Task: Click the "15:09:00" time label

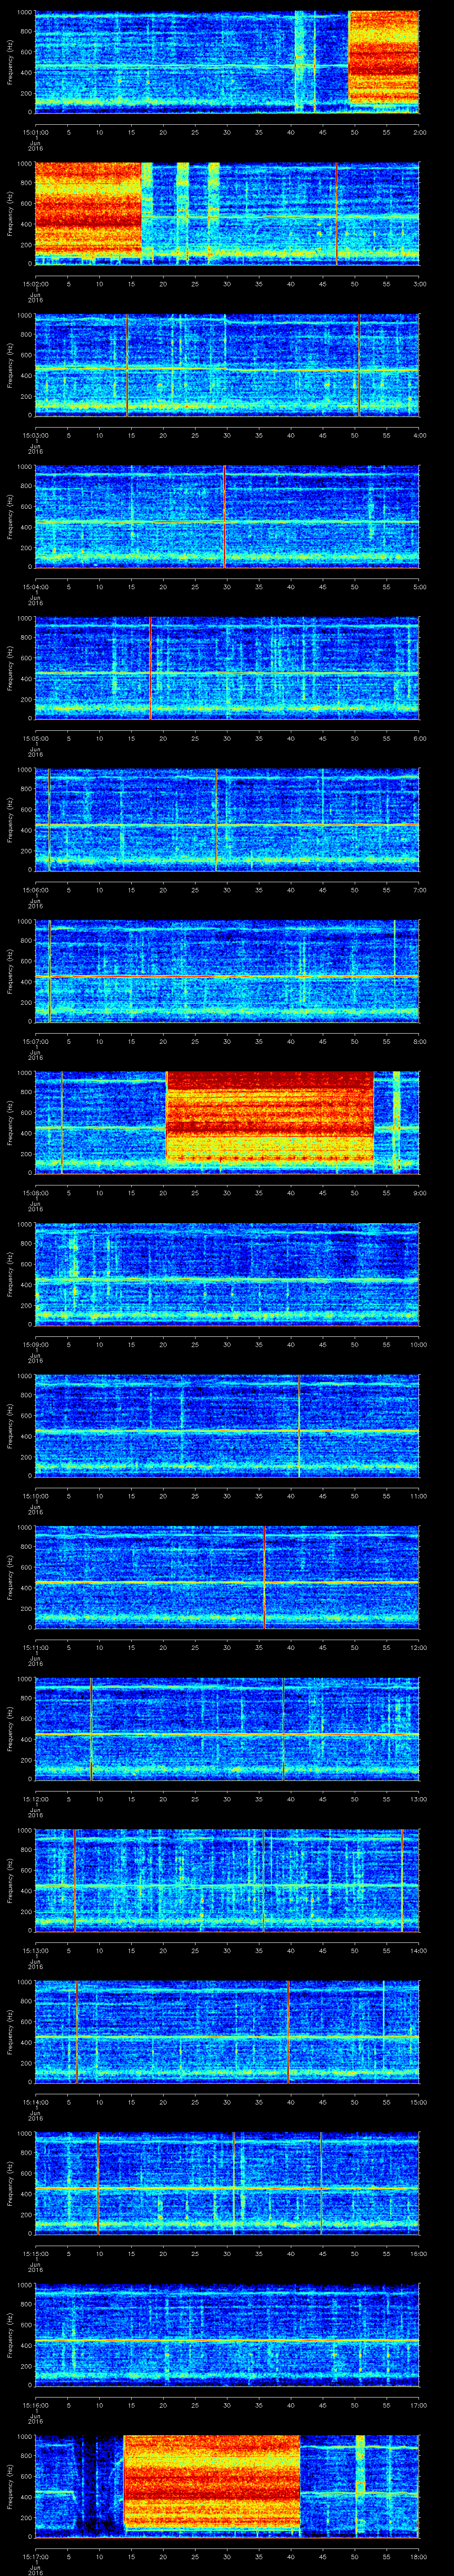Action: 36,1345
